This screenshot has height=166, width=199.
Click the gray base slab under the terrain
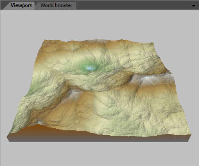click(x=98, y=138)
